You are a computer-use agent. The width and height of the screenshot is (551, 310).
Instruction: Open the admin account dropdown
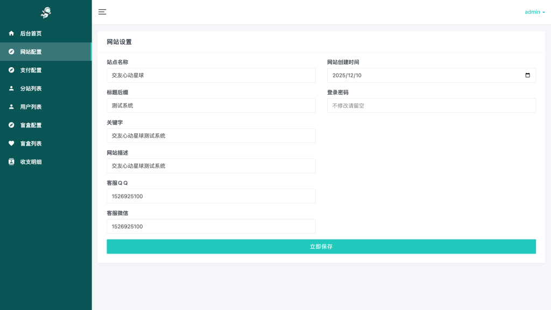[x=532, y=11]
